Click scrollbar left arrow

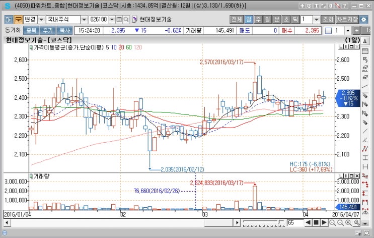coord(7,223)
